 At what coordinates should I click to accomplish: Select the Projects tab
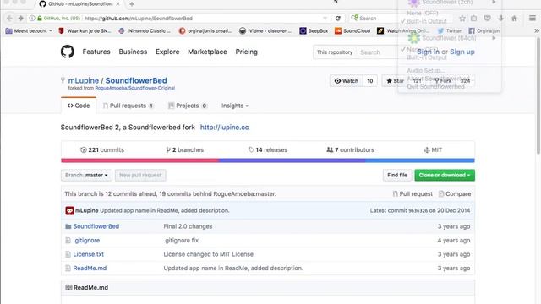click(188, 106)
